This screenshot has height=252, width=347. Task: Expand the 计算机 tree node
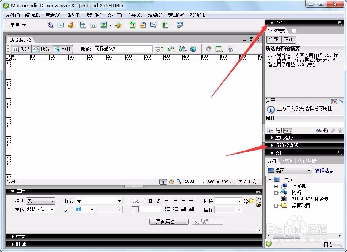pyautogui.click(x=276, y=186)
